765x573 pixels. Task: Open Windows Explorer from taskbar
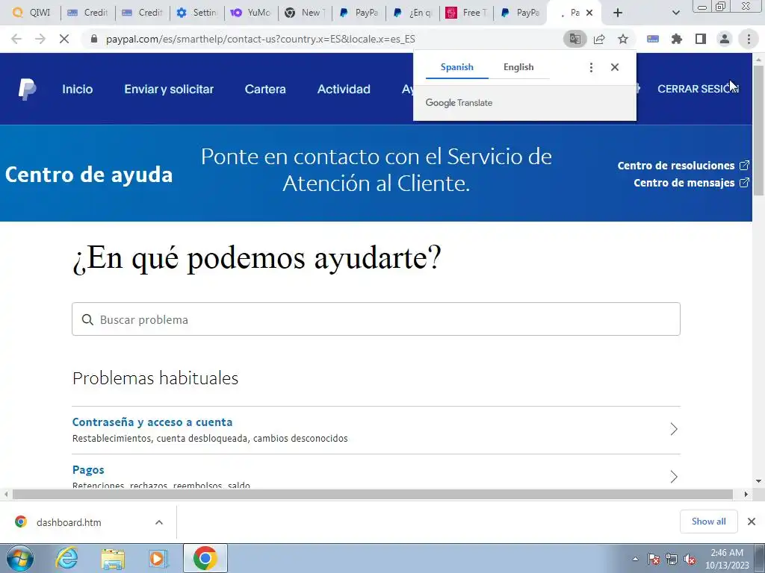pyautogui.click(x=112, y=558)
